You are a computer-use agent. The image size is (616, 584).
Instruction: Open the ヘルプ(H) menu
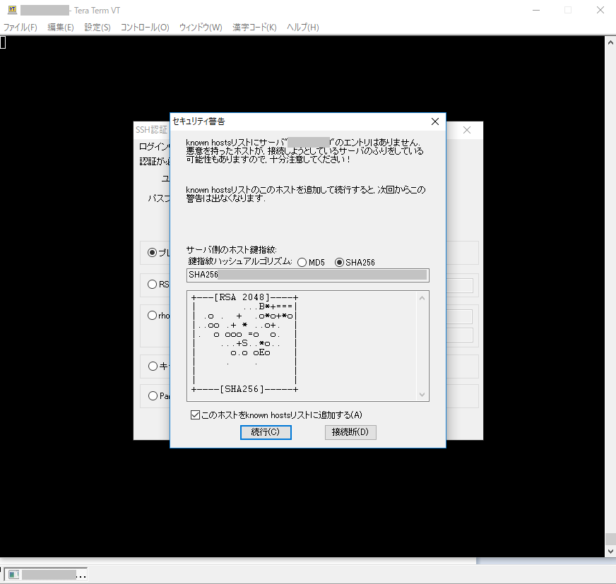[301, 27]
